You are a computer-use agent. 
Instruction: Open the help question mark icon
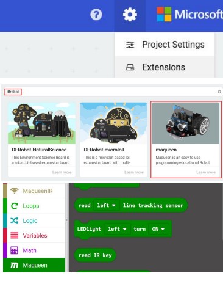pyautogui.click(x=96, y=15)
